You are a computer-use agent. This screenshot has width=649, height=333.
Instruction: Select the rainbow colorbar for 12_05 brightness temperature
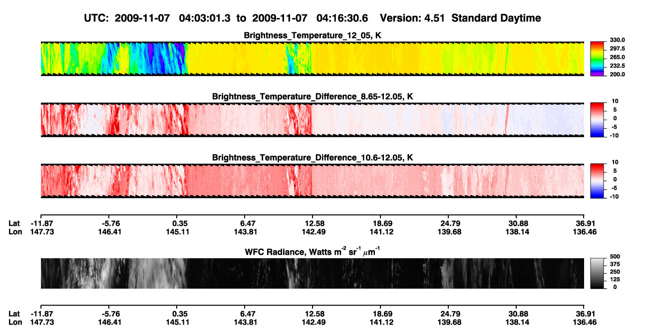598,58
